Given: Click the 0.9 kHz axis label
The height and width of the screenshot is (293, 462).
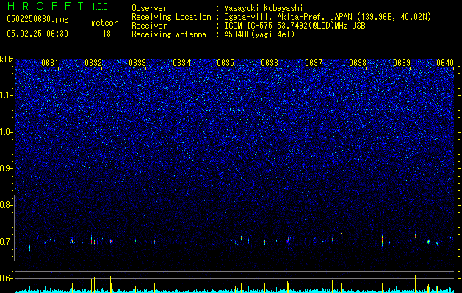Looking at the screenshot, I should pos(7,168).
